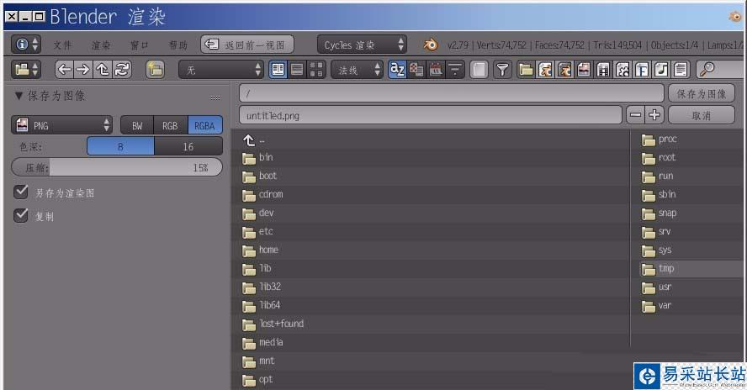The width and height of the screenshot is (747, 390).
Task: Click the untitled.png filename field
Action: (431, 115)
